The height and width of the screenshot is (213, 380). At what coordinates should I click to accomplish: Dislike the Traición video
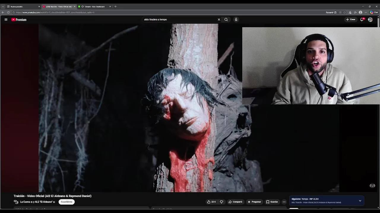point(221,202)
